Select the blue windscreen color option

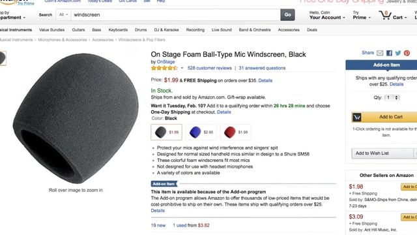point(201,132)
